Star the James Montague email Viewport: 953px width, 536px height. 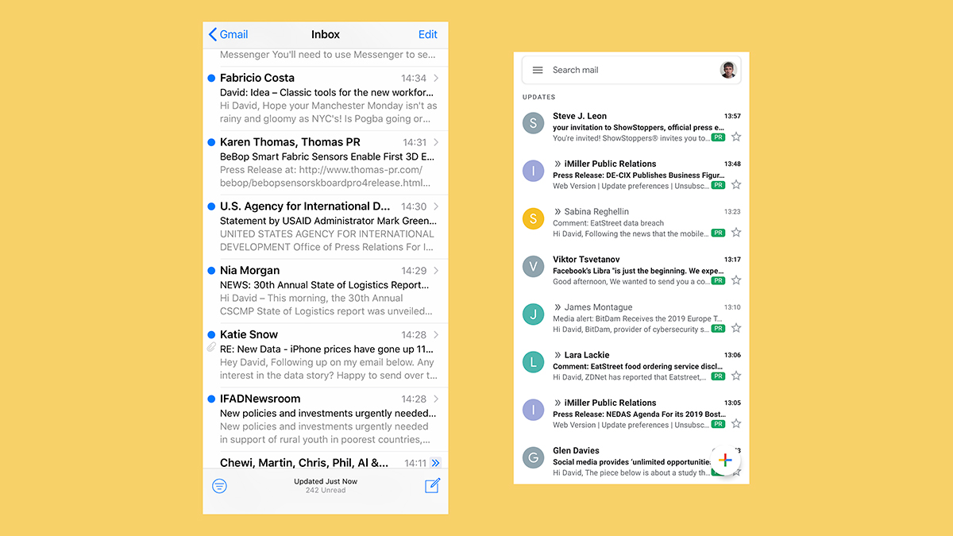click(x=736, y=328)
